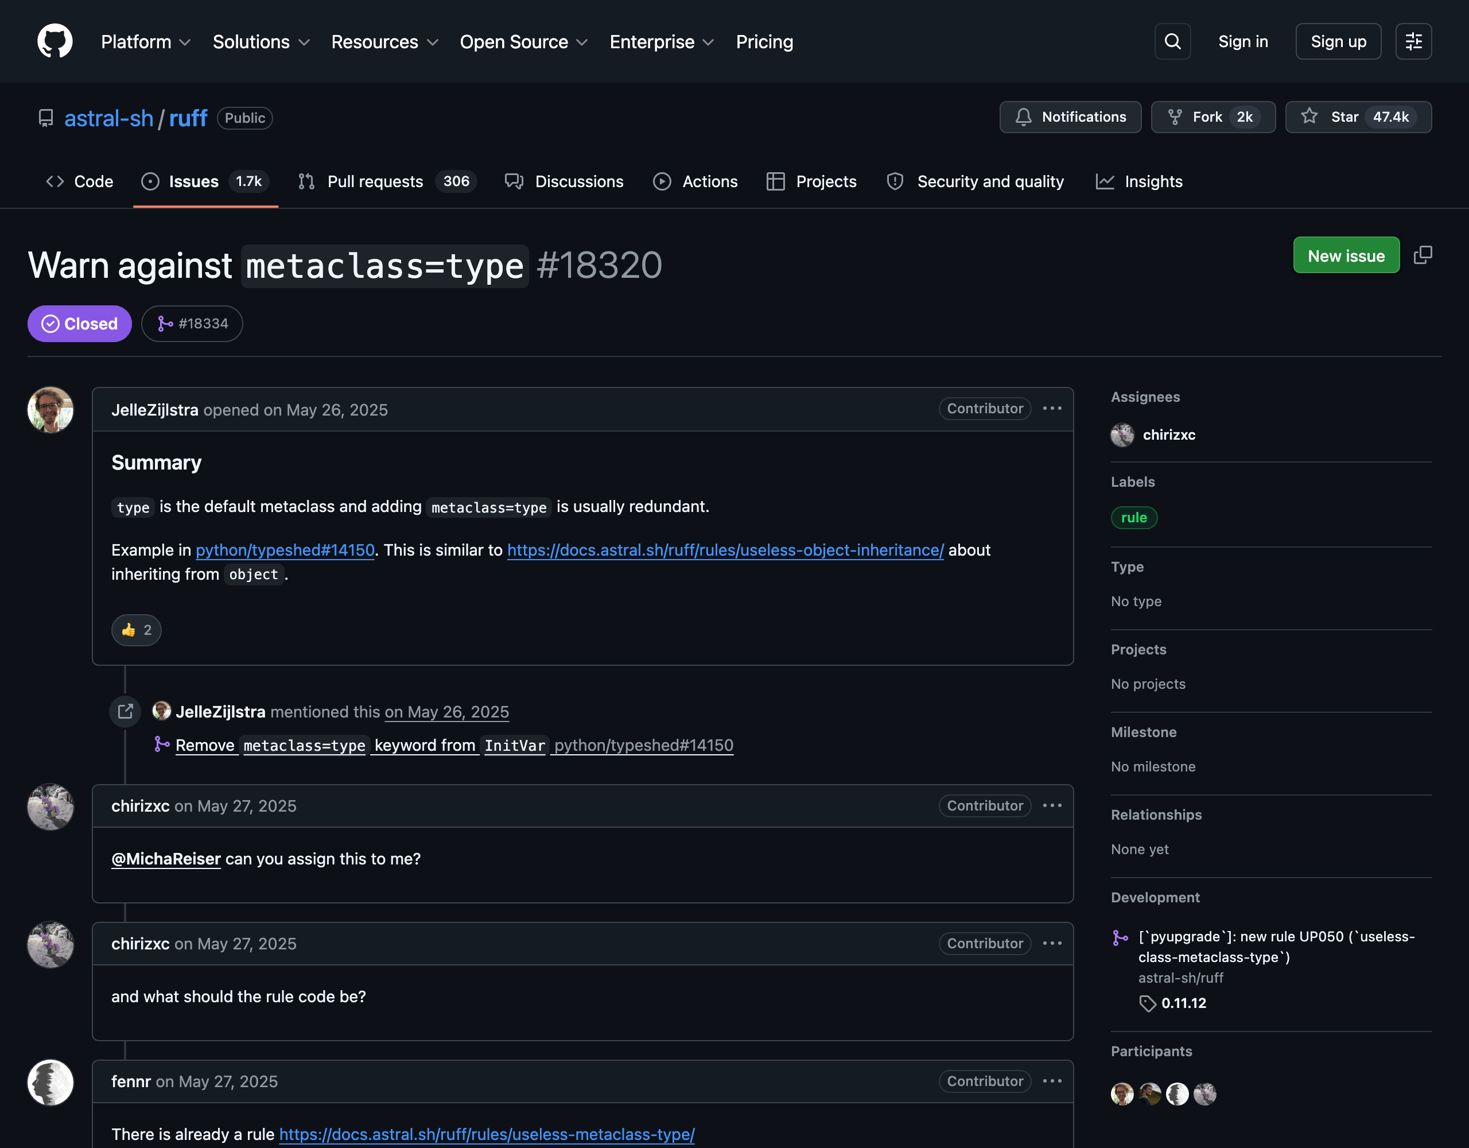Expand the Solutions dropdown
The image size is (1469, 1148).
(x=262, y=42)
